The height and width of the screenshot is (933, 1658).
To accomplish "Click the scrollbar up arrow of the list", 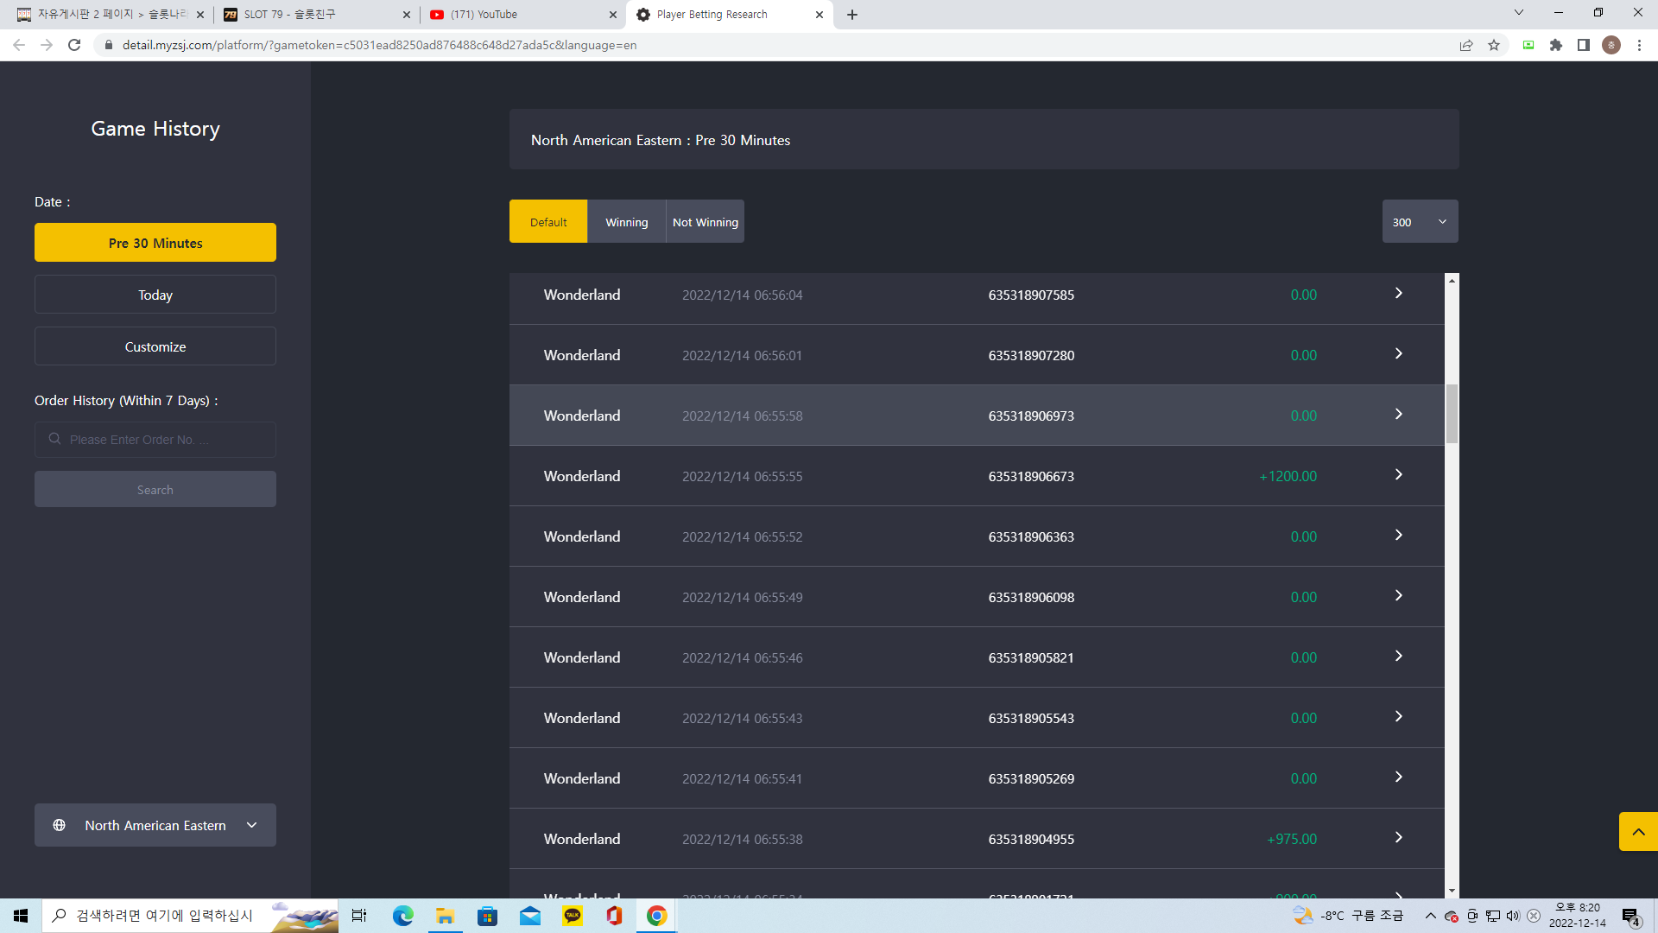I will 1452,280.
